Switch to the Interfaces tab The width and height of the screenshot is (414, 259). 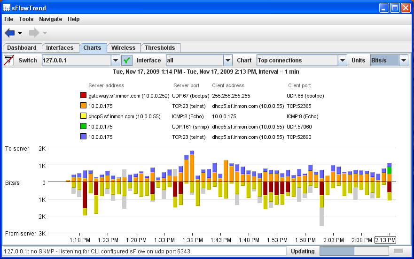(60, 48)
